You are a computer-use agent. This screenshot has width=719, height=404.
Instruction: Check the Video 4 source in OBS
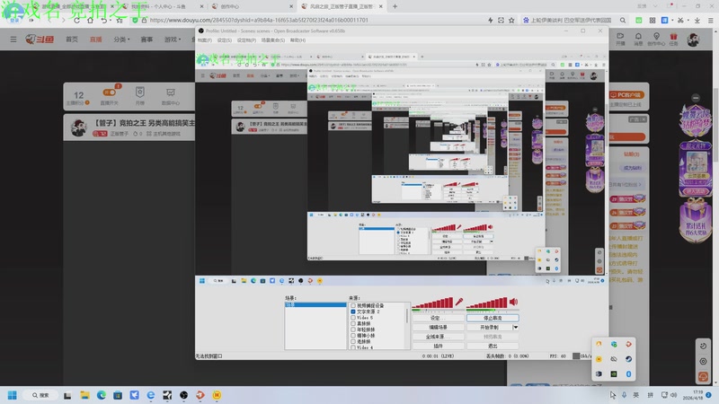[353, 347]
